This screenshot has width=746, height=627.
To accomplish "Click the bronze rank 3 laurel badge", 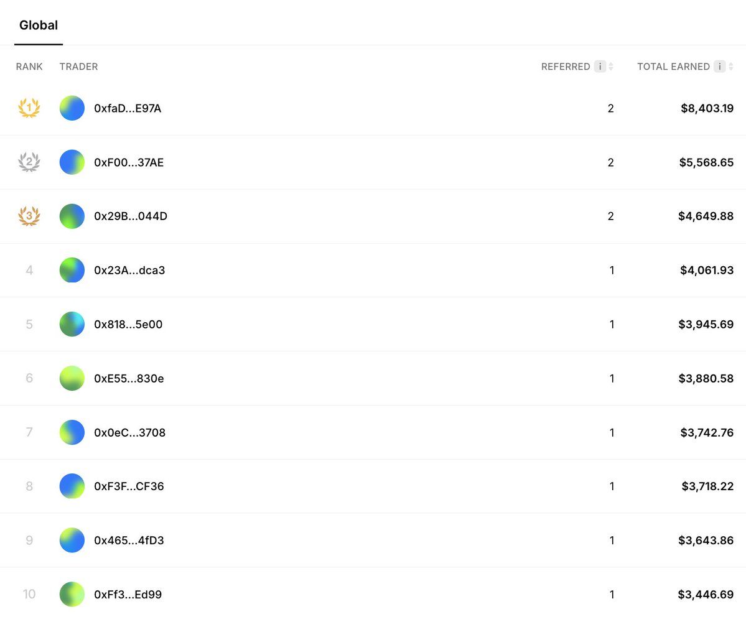I will 29,216.
